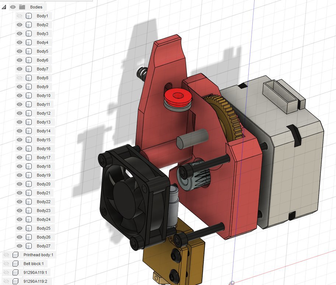This screenshot has width=336, height=285.
Task: Hide Body3 using its eye icon
Action: pos(20,34)
